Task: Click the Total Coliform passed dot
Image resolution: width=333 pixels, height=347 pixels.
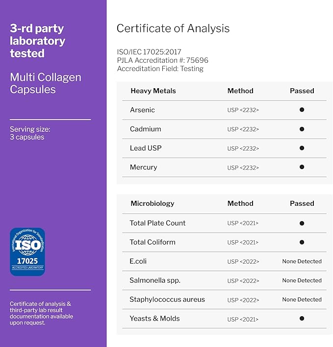Action: pyautogui.click(x=302, y=242)
